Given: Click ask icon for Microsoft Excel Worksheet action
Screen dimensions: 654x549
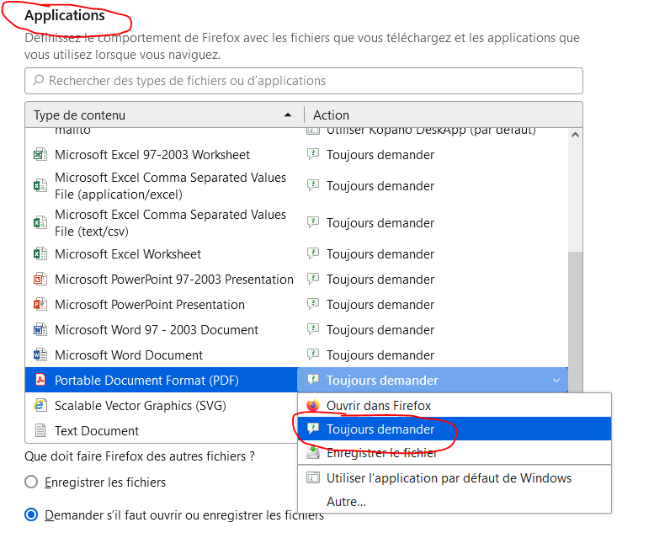Looking at the screenshot, I should click(313, 253).
